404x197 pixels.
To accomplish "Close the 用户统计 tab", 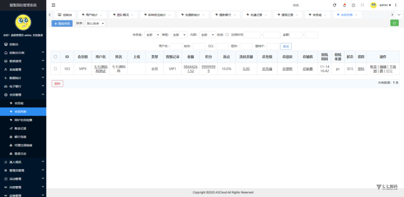I will click(x=101, y=15).
